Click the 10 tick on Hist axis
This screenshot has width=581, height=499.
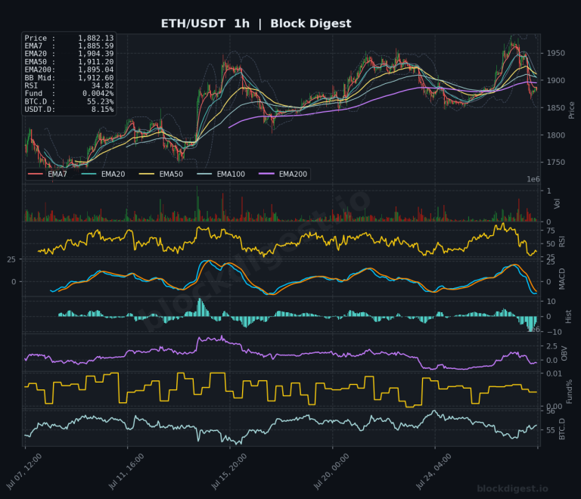(551, 302)
